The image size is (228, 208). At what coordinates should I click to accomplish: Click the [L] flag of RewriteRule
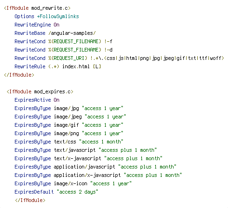(97, 66)
